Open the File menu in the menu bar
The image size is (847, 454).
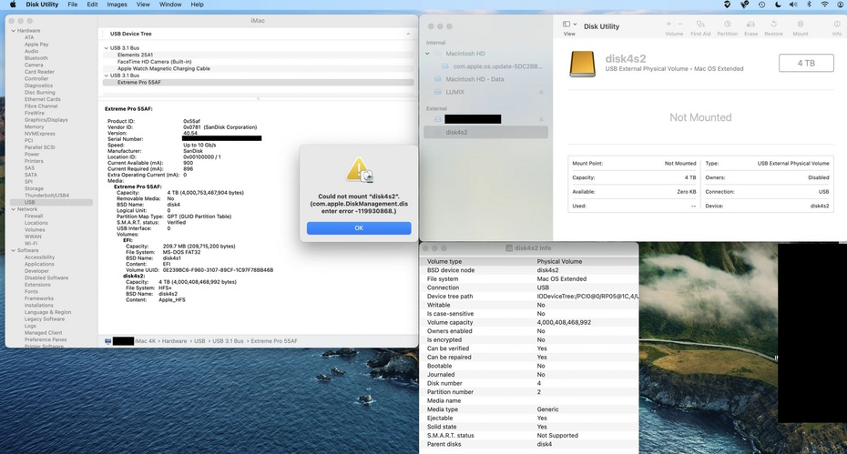click(x=72, y=5)
